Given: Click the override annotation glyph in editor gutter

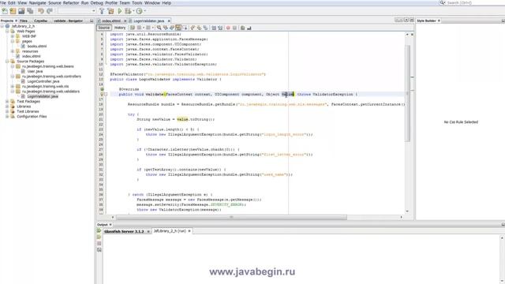Looking at the screenshot, I should coord(102,89).
